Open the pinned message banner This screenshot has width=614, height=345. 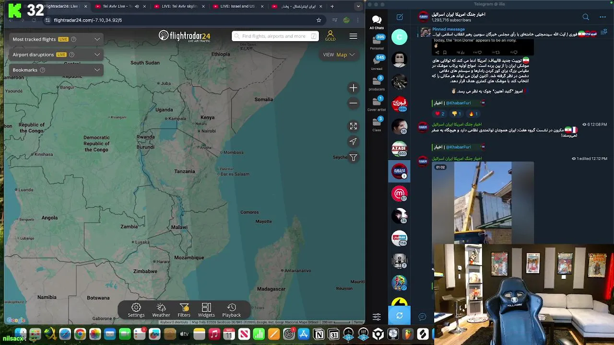506,32
